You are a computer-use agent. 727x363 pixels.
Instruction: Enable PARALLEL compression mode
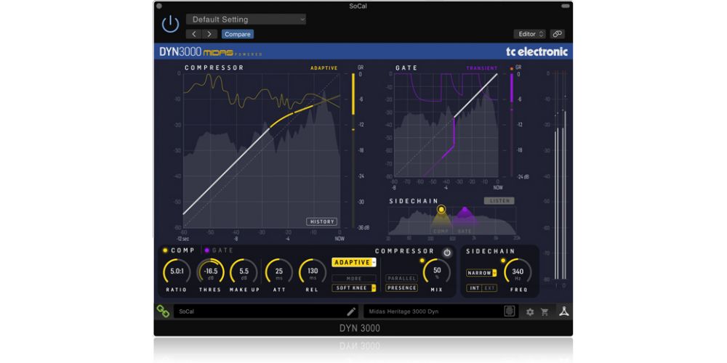401,278
